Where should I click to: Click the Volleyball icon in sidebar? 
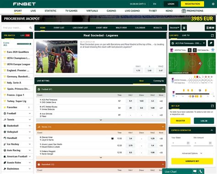[5, 132]
